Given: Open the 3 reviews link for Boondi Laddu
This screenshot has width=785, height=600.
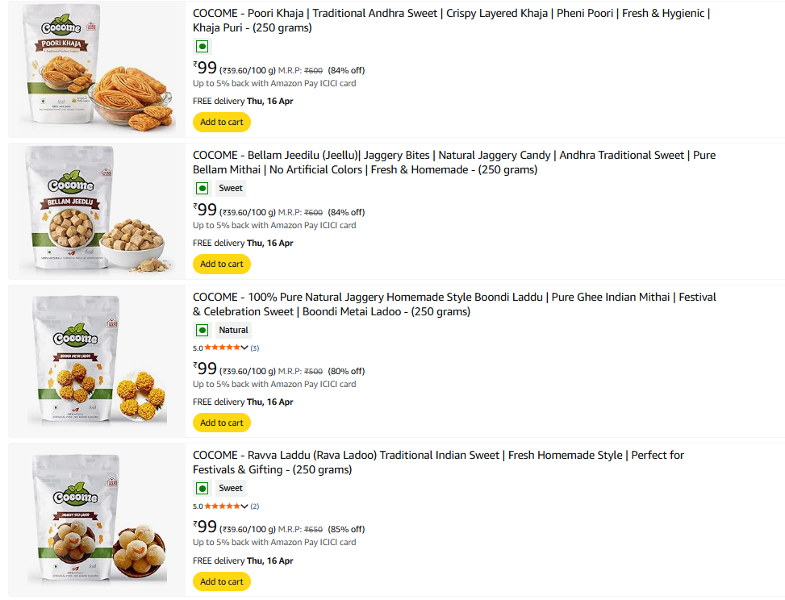Looking at the screenshot, I should point(255,348).
